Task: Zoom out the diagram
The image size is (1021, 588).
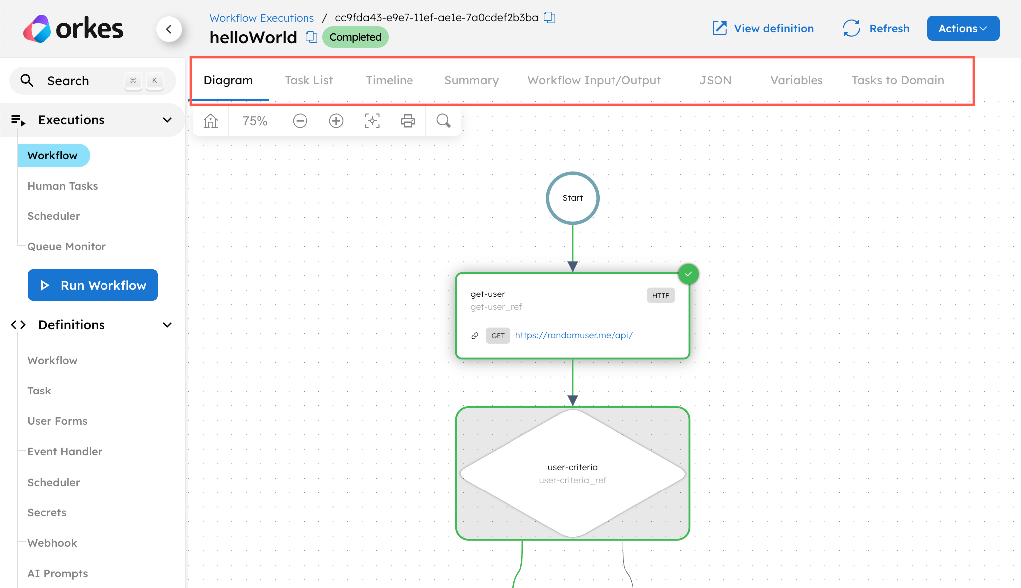Action: coord(300,121)
